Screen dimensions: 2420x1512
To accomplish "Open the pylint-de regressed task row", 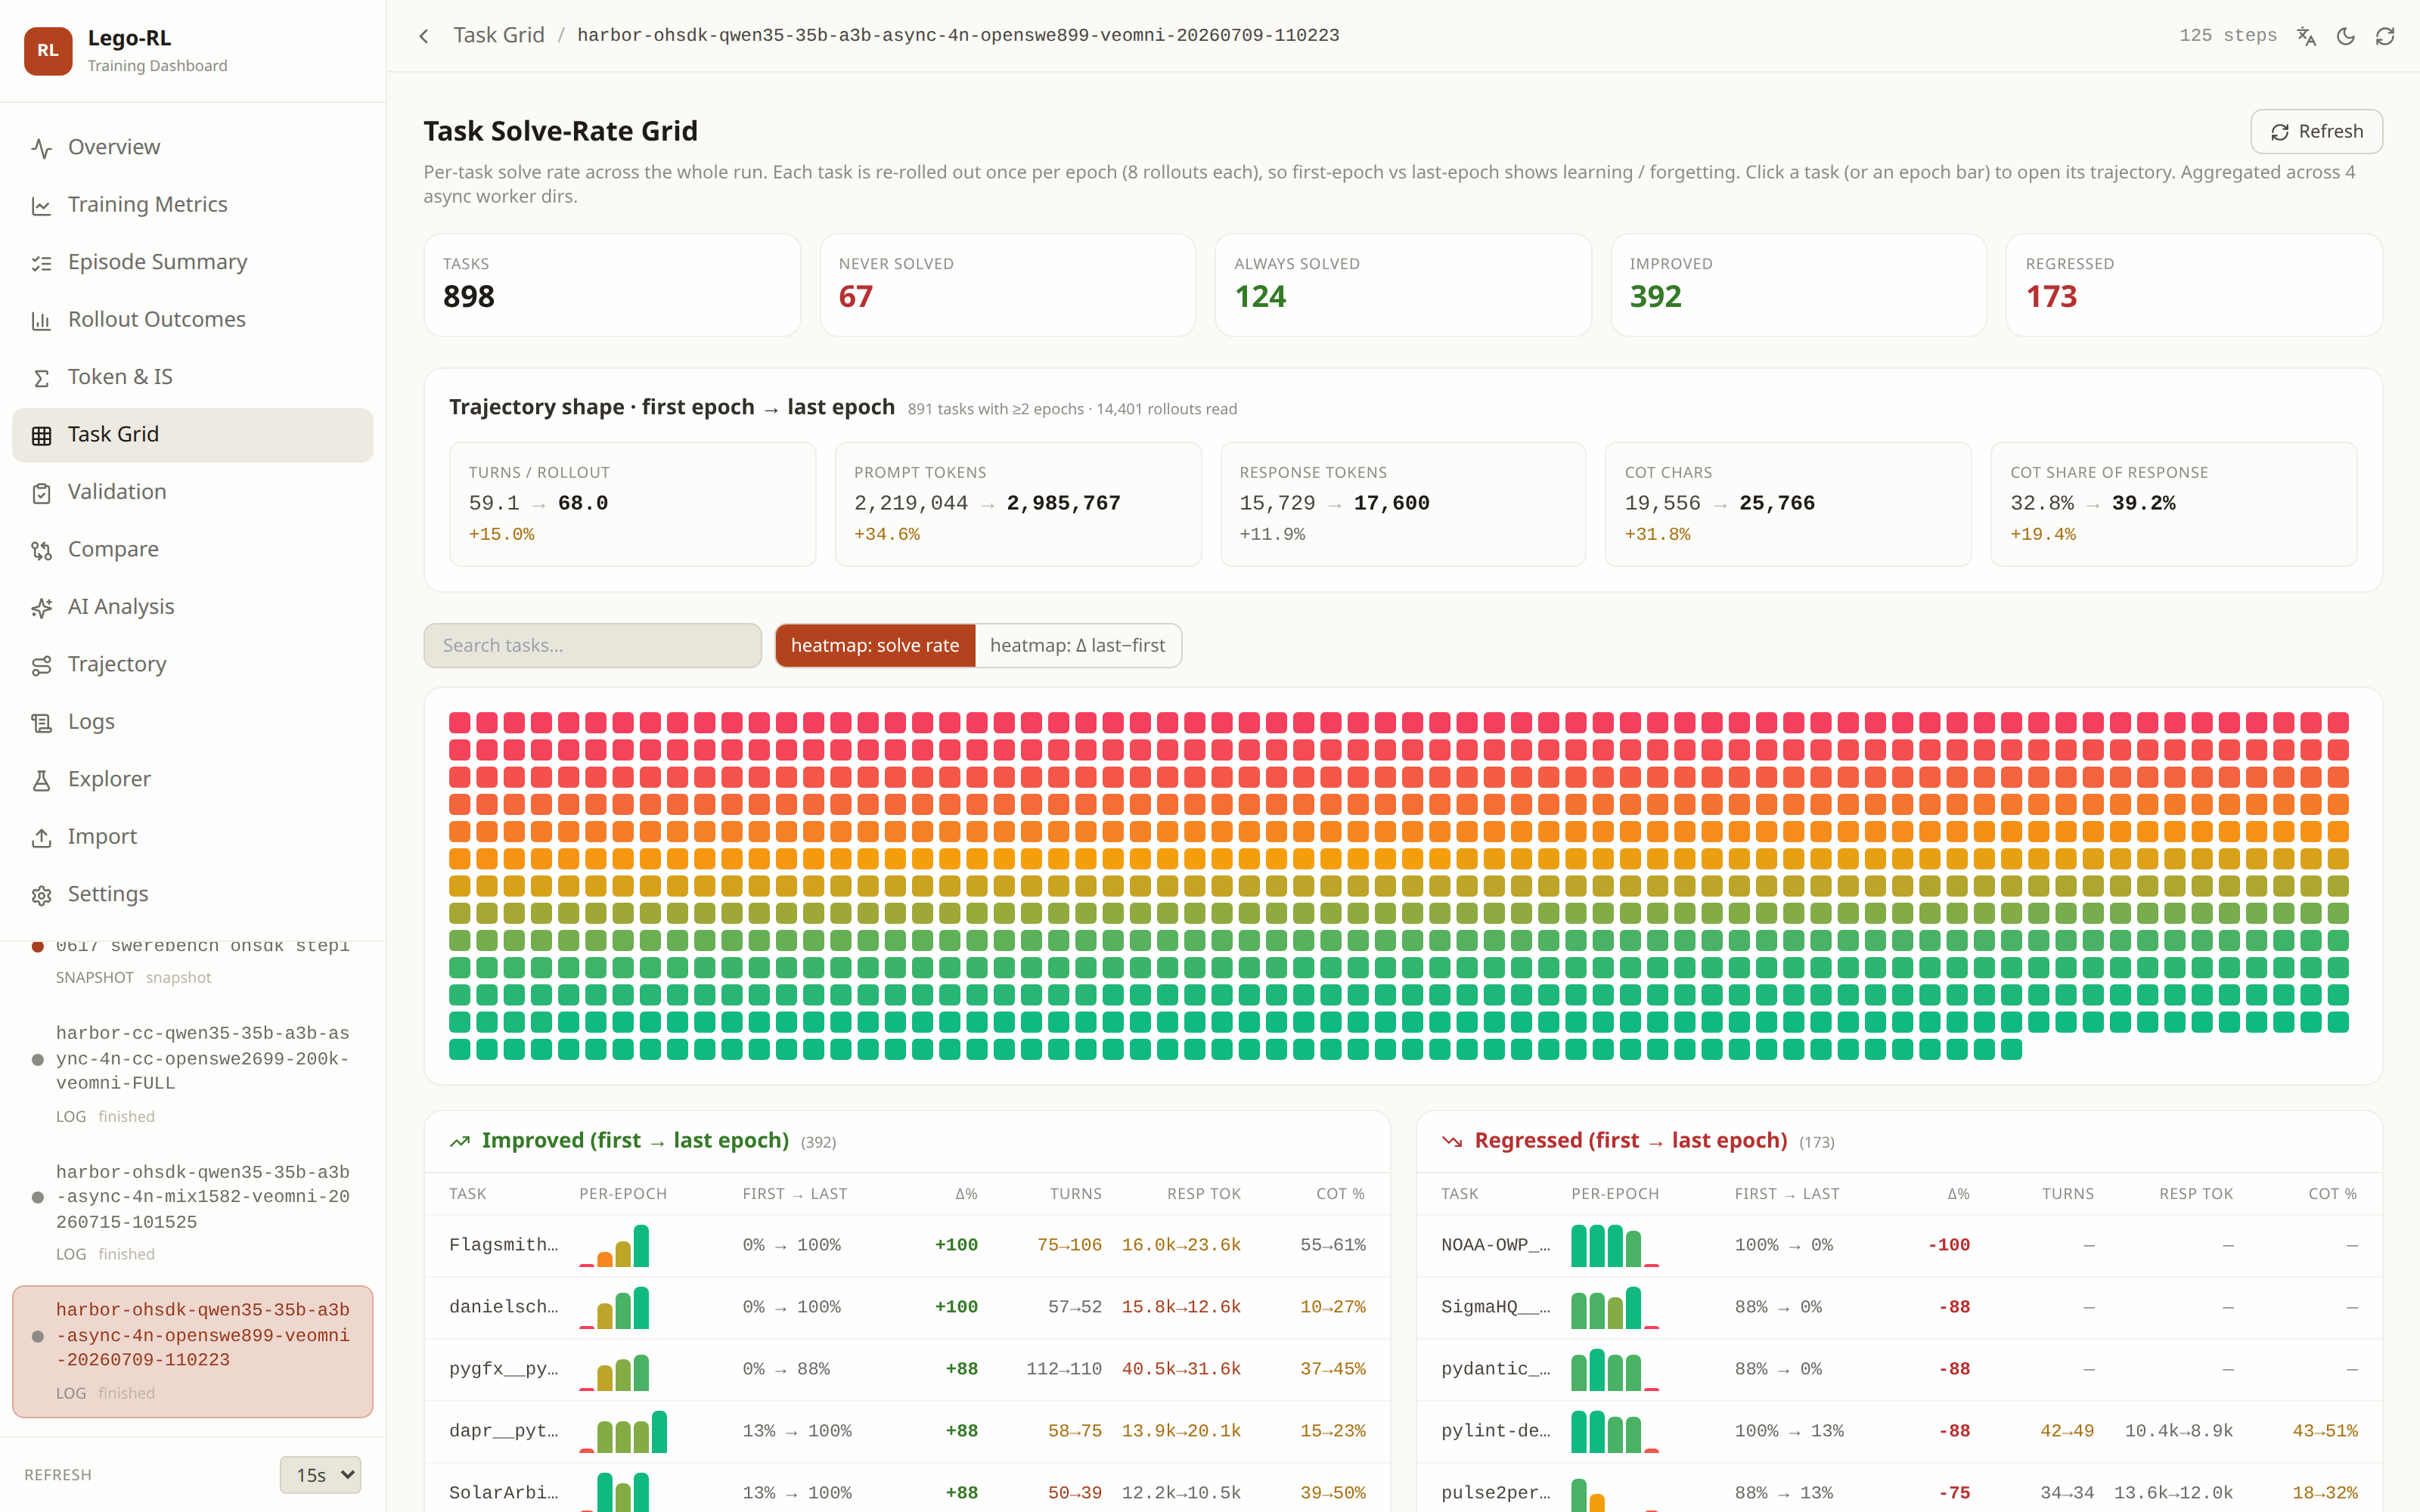I will tap(1899, 1432).
